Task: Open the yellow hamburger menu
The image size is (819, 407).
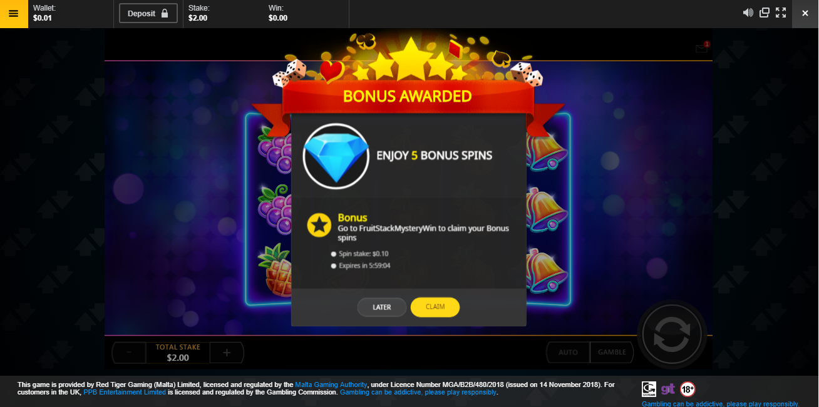Action: point(14,14)
